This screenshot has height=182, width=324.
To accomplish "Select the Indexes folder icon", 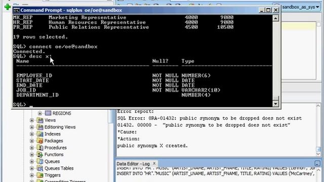I will coord(40,133).
